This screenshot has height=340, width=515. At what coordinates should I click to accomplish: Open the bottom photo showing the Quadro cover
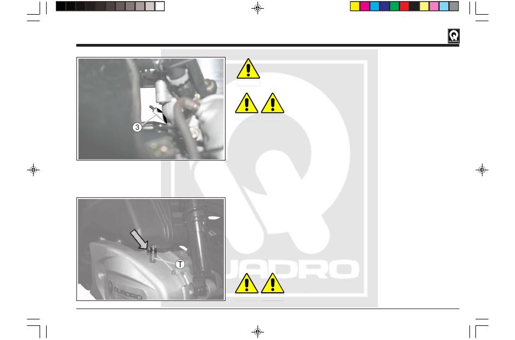pyautogui.click(x=151, y=249)
